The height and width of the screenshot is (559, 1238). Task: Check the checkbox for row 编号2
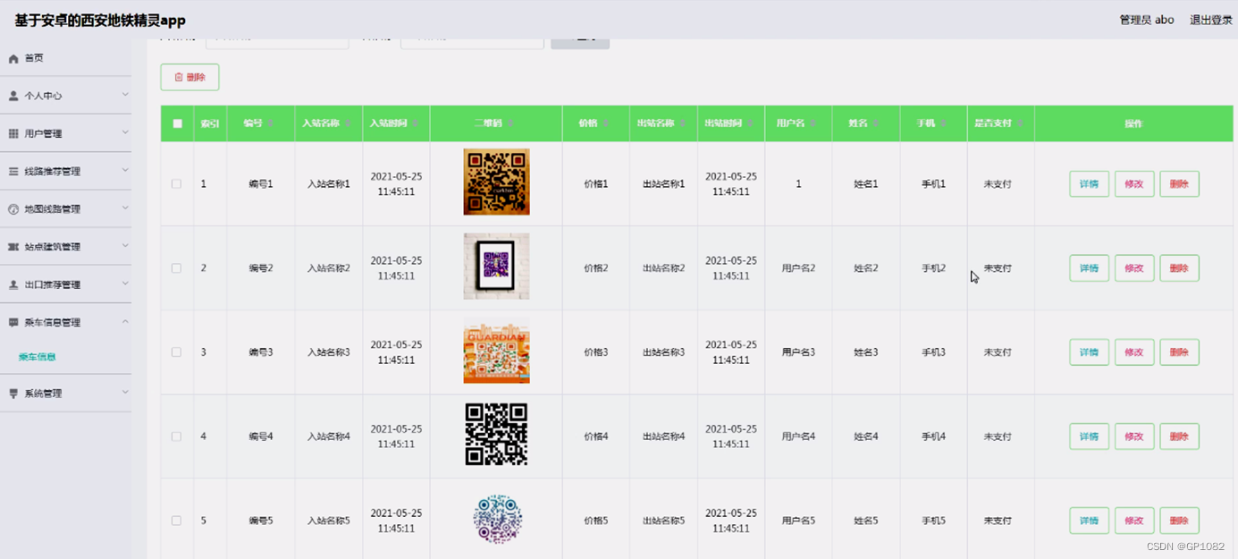coord(176,268)
